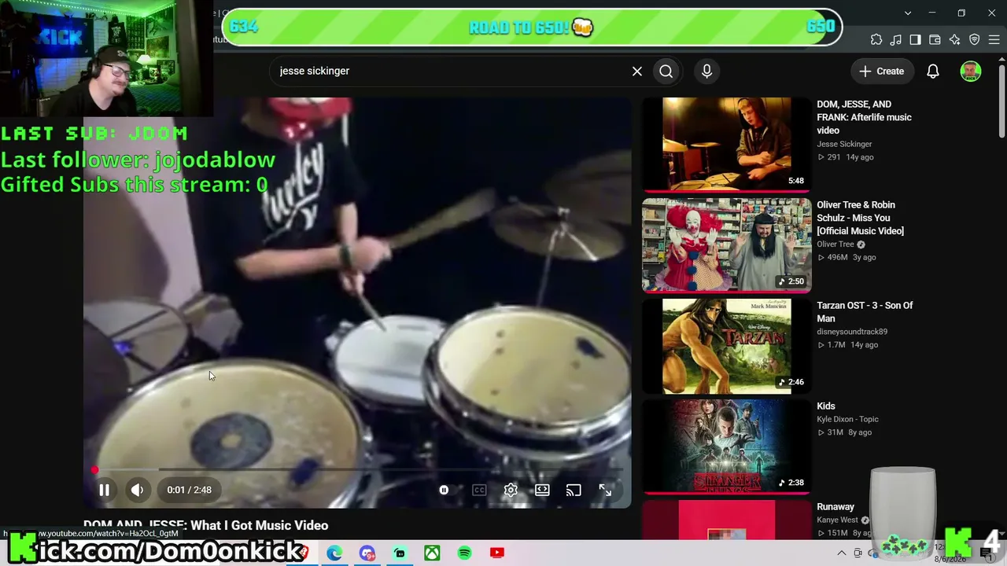Open YouTube notifications bell
Viewport: 1007px width, 566px height.
coord(933,71)
